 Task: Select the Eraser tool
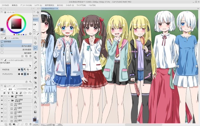[x=35, y=73]
